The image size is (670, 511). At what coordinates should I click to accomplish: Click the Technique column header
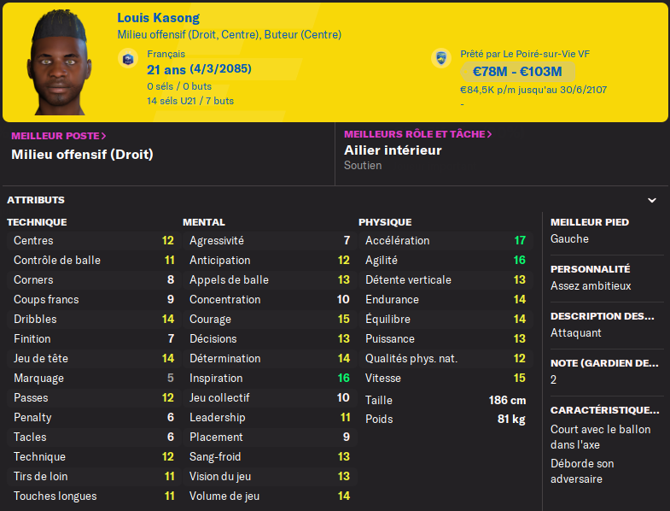pyautogui.click(x=37, y=222)
